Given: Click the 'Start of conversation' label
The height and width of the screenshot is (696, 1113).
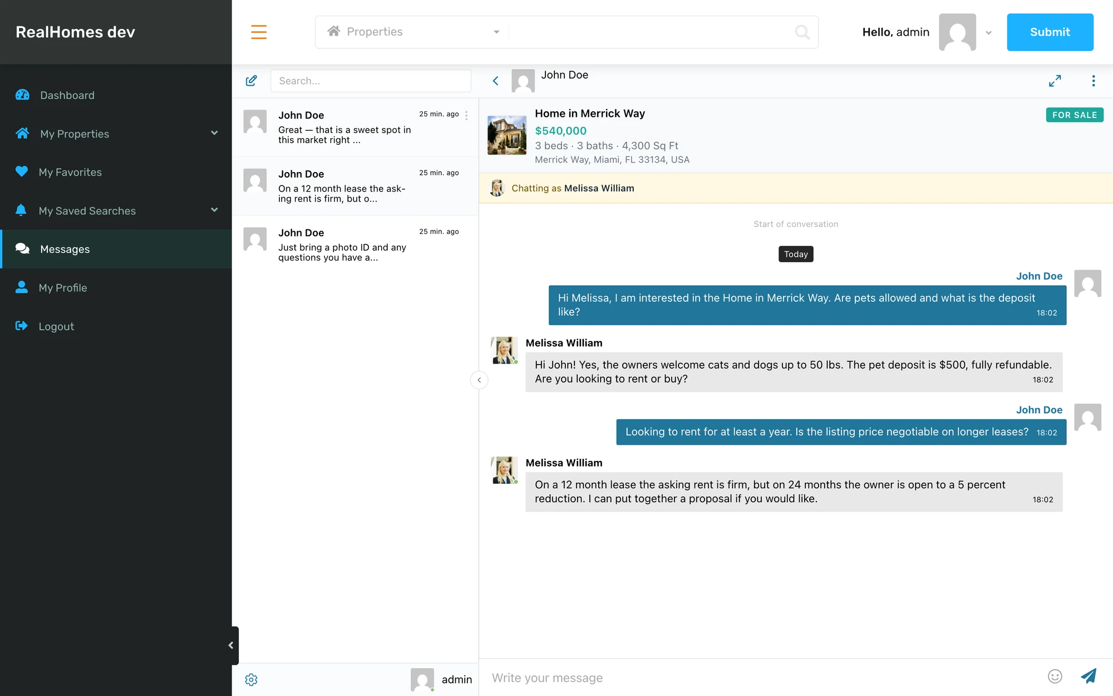Looking at the screenshot, I should tap(796, 224).
